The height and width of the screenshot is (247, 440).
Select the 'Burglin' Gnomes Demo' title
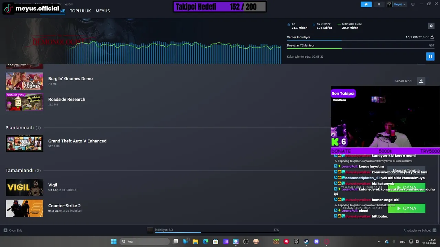tap(70, 79)
